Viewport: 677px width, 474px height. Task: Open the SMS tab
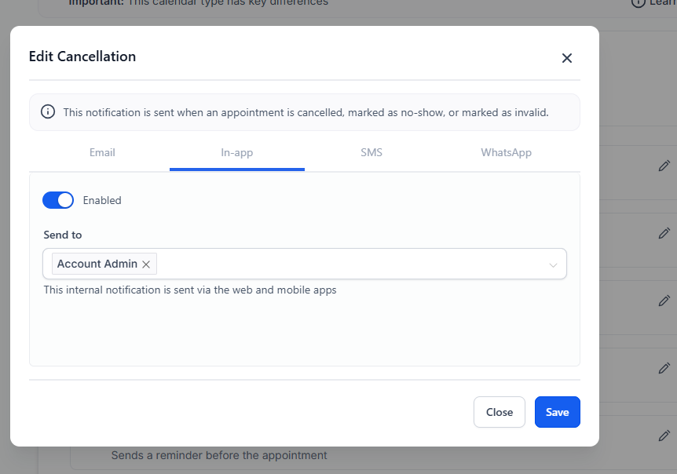pyautogui.click(x=371, y=152)
